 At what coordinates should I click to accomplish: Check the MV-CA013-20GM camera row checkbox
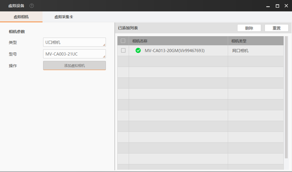[x=123, y=50]
